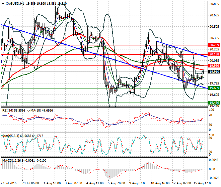Click the ->MA(18) 49.6926 RSI average value
221x187 pixels.
40,111
